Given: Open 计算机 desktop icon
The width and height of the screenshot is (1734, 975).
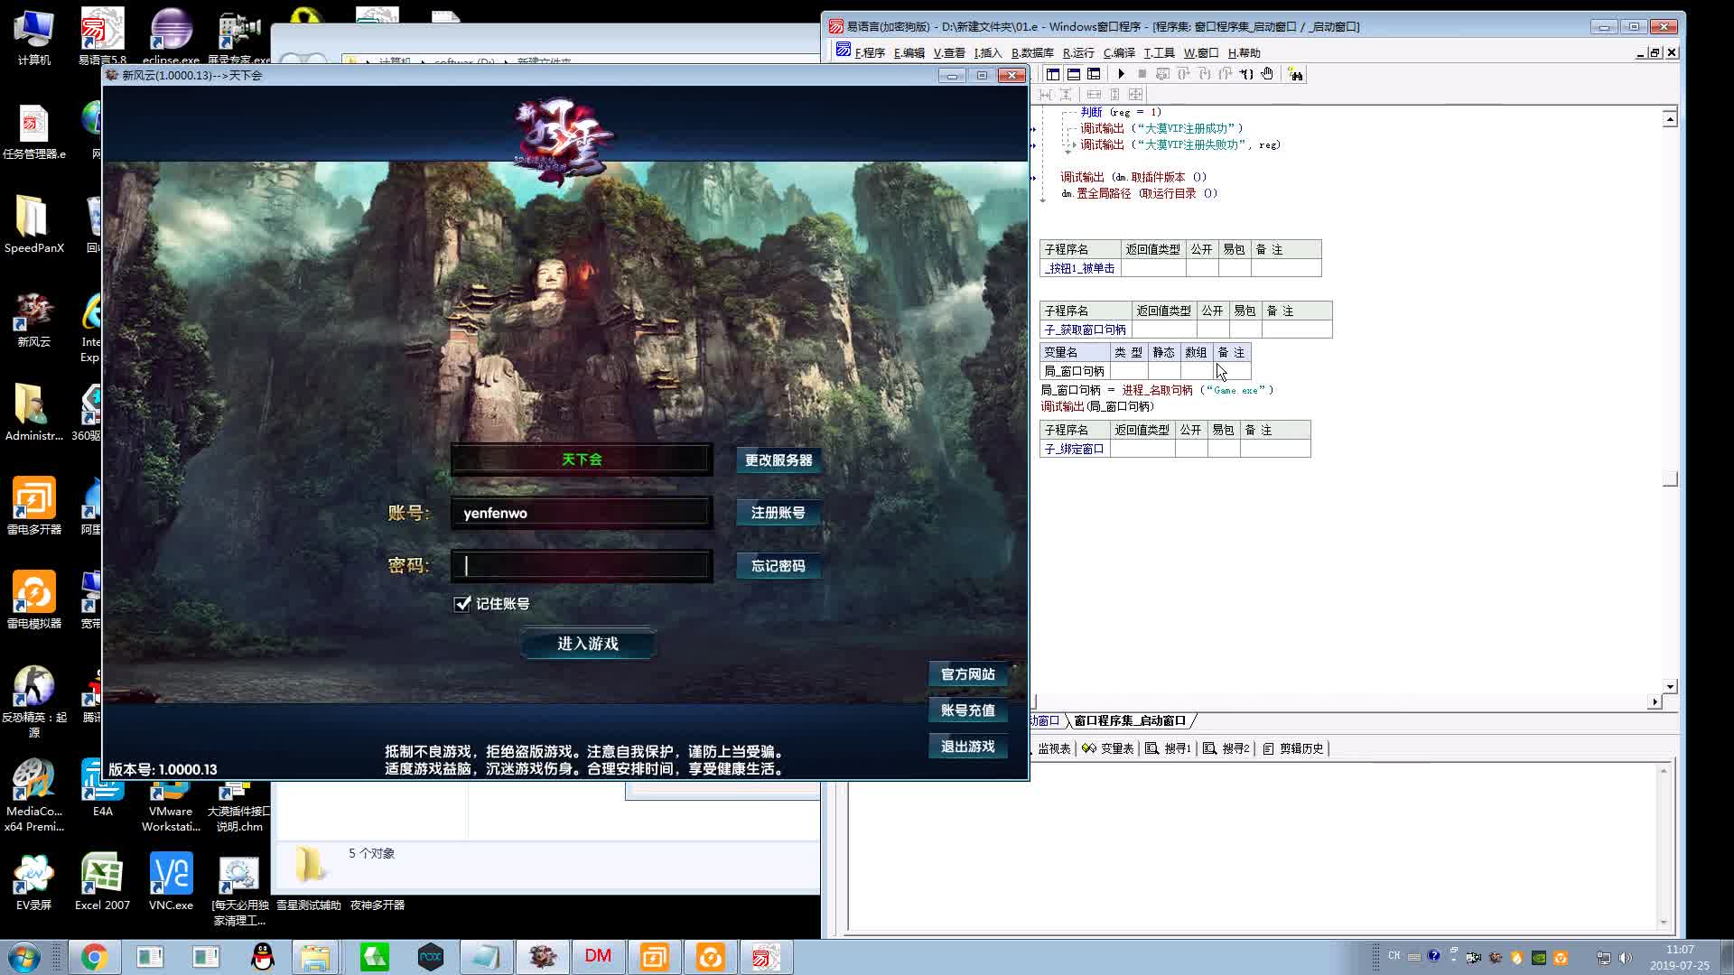Looking at the screenshot, I should (33, 37).
